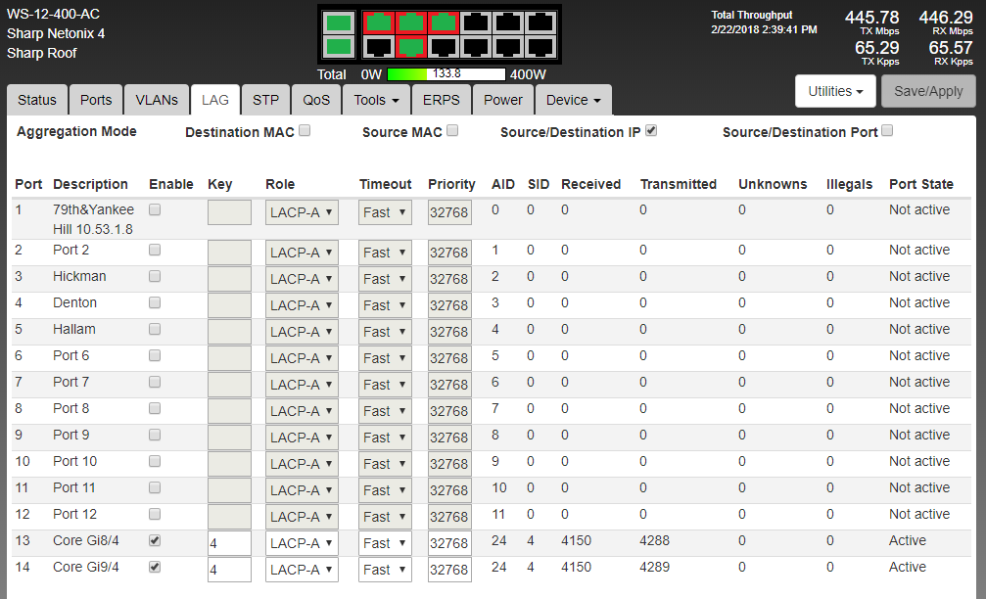Screen dimensions: 986x599
Task: Select port 1 icon in switch diagram
Action: tap(378, 22)
